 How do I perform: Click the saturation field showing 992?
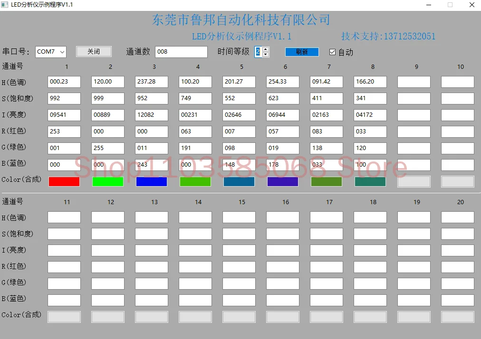pyautogui.click(x=64, y=98)
